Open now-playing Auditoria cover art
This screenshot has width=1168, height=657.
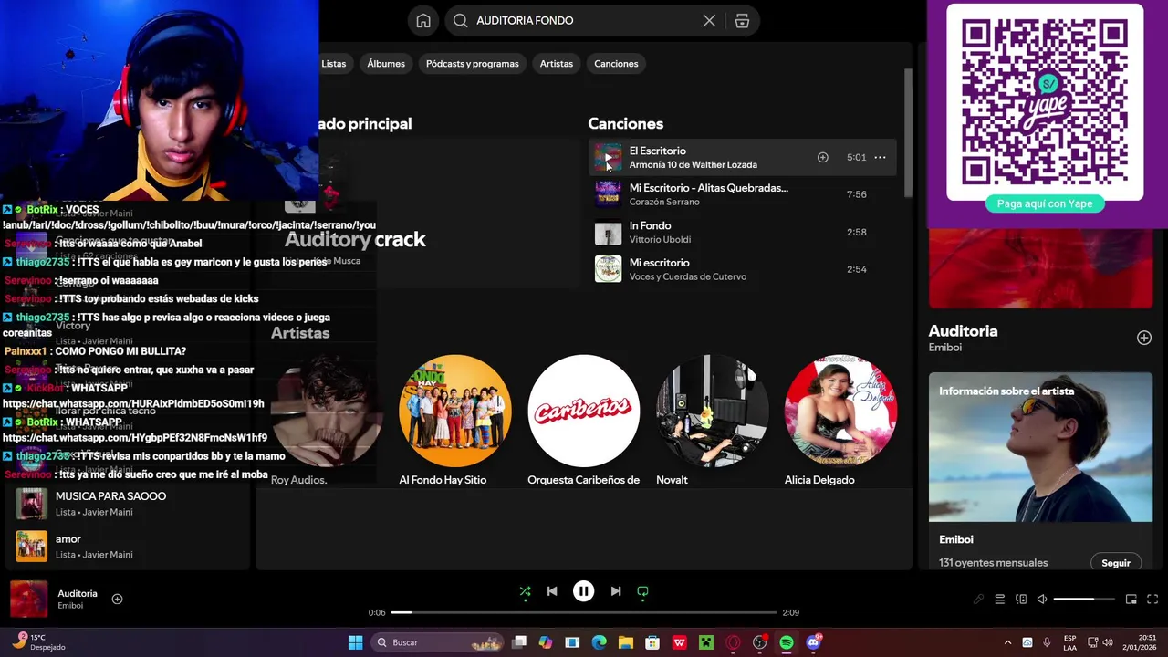(x=28, y=599)
